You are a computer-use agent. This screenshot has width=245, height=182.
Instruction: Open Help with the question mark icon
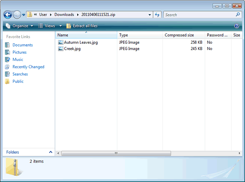pyautogui.click(x=236, y=26)
